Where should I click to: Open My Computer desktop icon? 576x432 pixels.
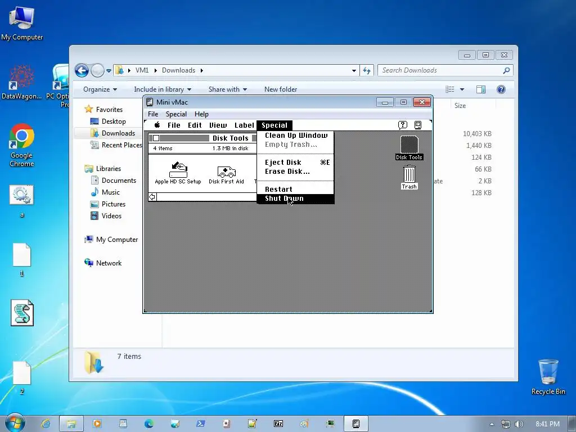click(22, 22)
